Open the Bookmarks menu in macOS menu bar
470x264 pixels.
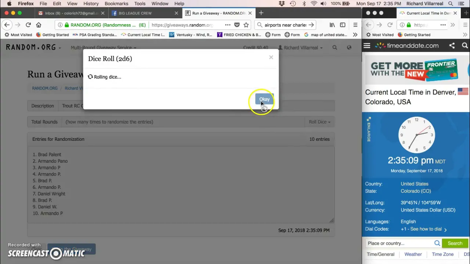(116, 4)
